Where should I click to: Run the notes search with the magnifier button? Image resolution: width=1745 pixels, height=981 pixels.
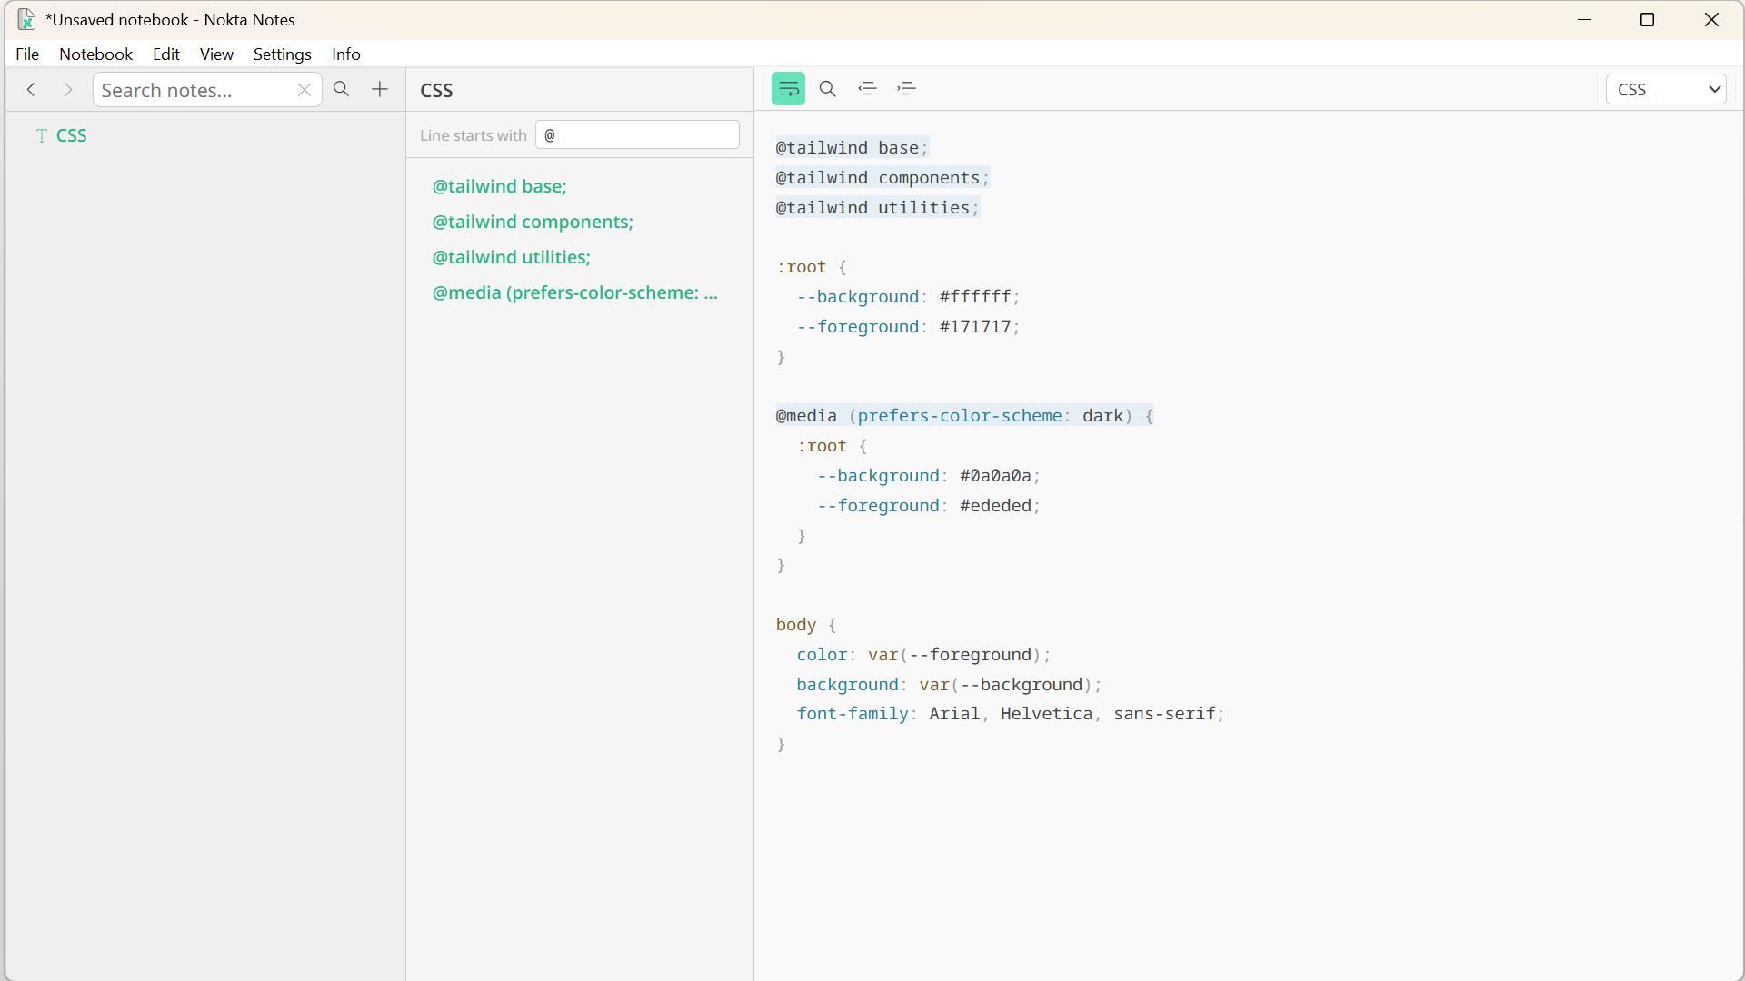click(x=342, y=89)
